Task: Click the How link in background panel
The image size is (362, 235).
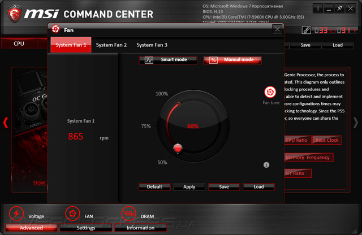Action: (39, 182)
